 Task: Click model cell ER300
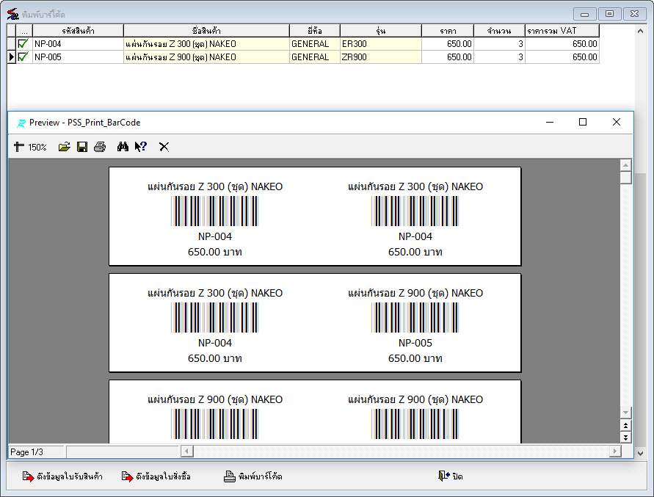pyautogui.click(x=380, y=44)
